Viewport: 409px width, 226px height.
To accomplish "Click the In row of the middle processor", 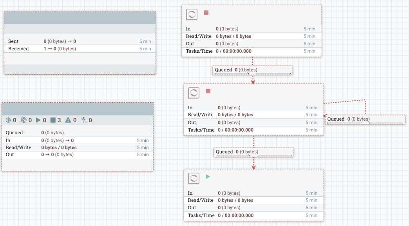I will [253, 107].
